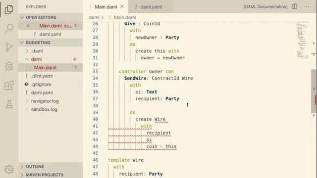Image resolution: width=317 pixels, height=178 pixels.
Task: Click 'coin = this' on line 44
Action: [161, 146]
